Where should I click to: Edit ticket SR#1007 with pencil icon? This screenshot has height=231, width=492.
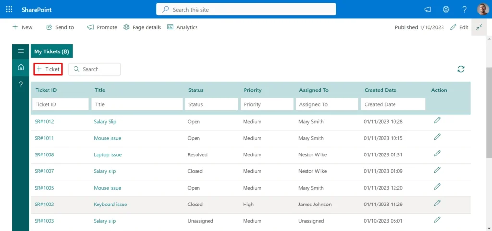tap(437, 170)
